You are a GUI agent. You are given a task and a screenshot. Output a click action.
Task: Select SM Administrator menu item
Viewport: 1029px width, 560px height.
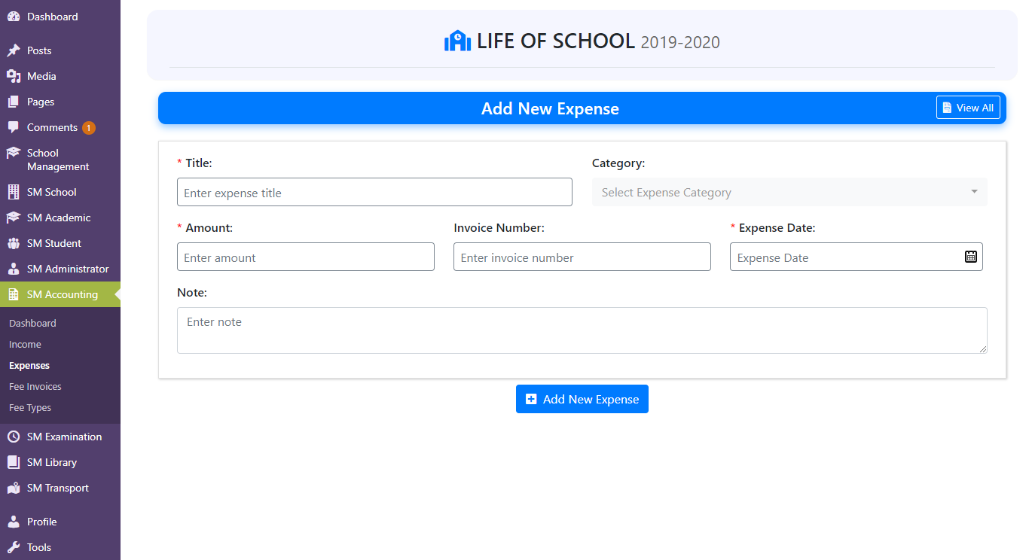pyautogui.click(x=60, y=269)
